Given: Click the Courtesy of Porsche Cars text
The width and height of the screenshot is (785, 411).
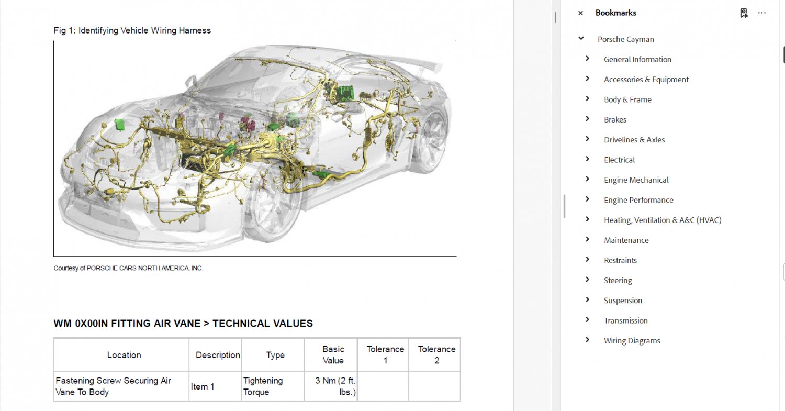Looking at the screenshot, I should pyautogui.click(x=128, y=268).
